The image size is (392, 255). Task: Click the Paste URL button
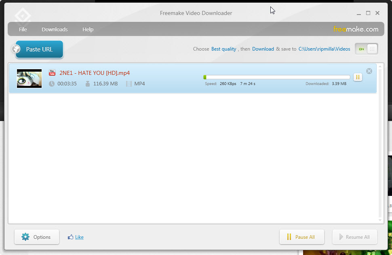point(39,49)
